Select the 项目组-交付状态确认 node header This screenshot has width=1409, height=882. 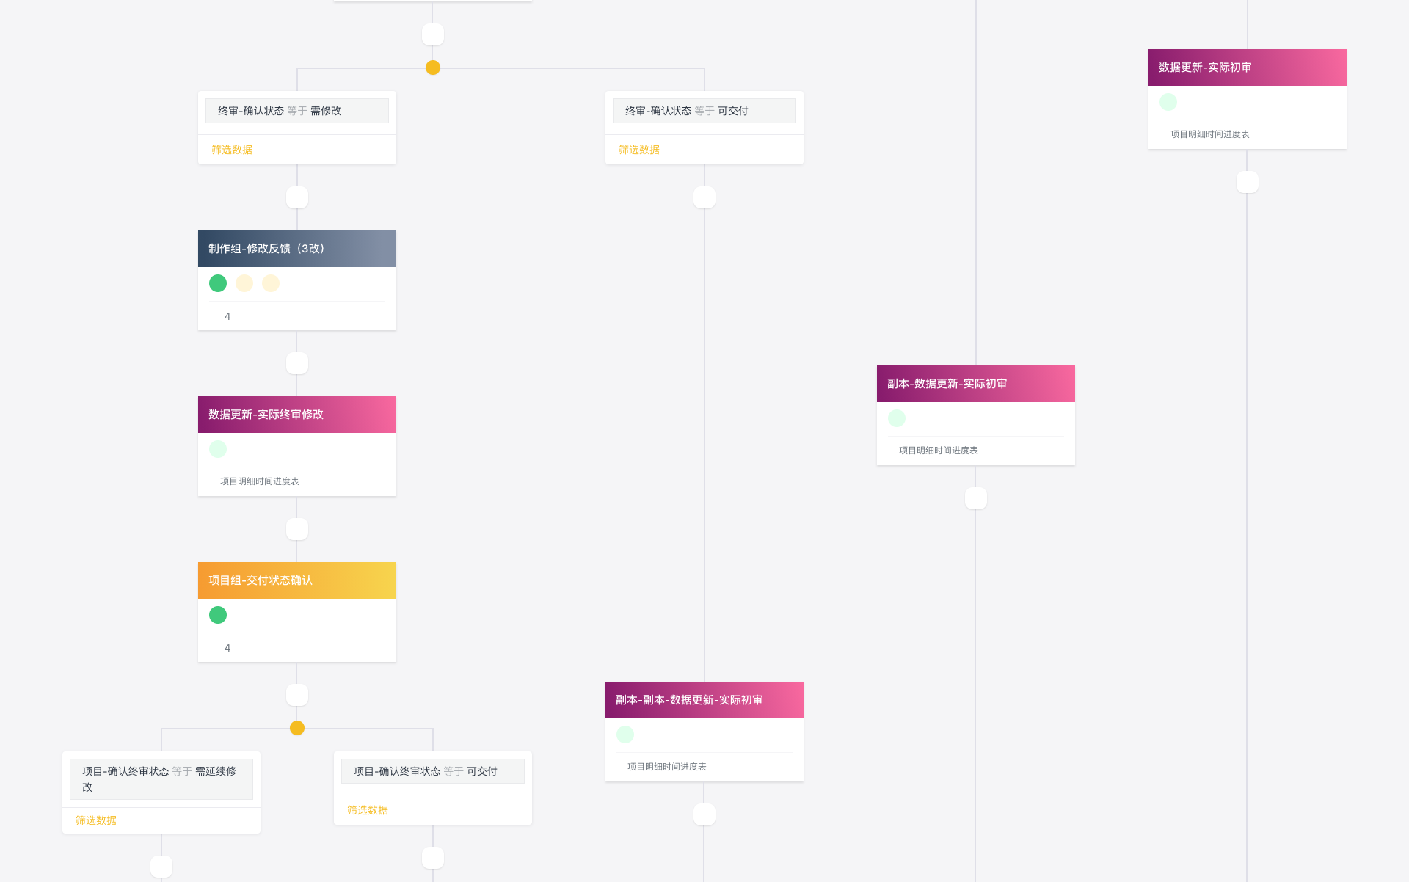point(297,580)
